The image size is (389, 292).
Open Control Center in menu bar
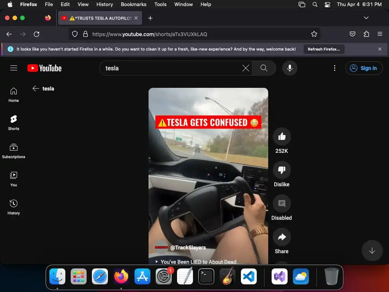point(327,4)
